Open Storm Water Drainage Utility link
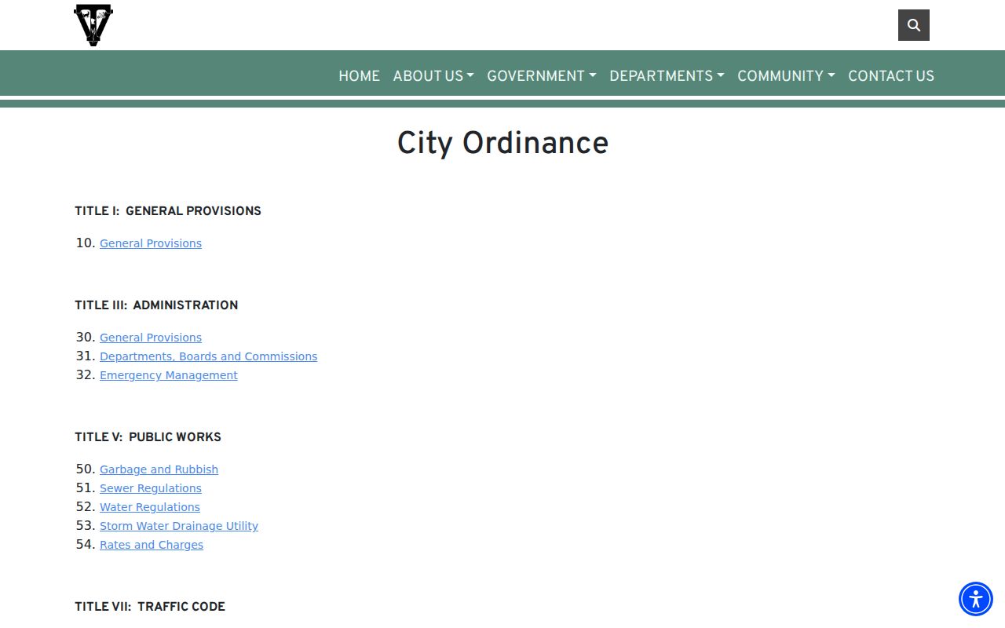The image size is (1005, 628). [179, 526]
